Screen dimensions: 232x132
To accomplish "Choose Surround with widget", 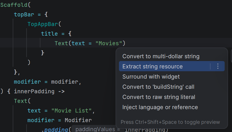I will pos(151,77).
